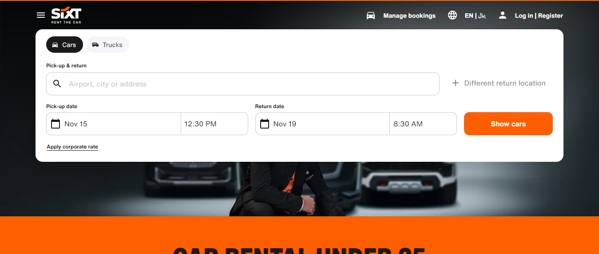Click the search magnifier icon

click(x=57, y=84)
